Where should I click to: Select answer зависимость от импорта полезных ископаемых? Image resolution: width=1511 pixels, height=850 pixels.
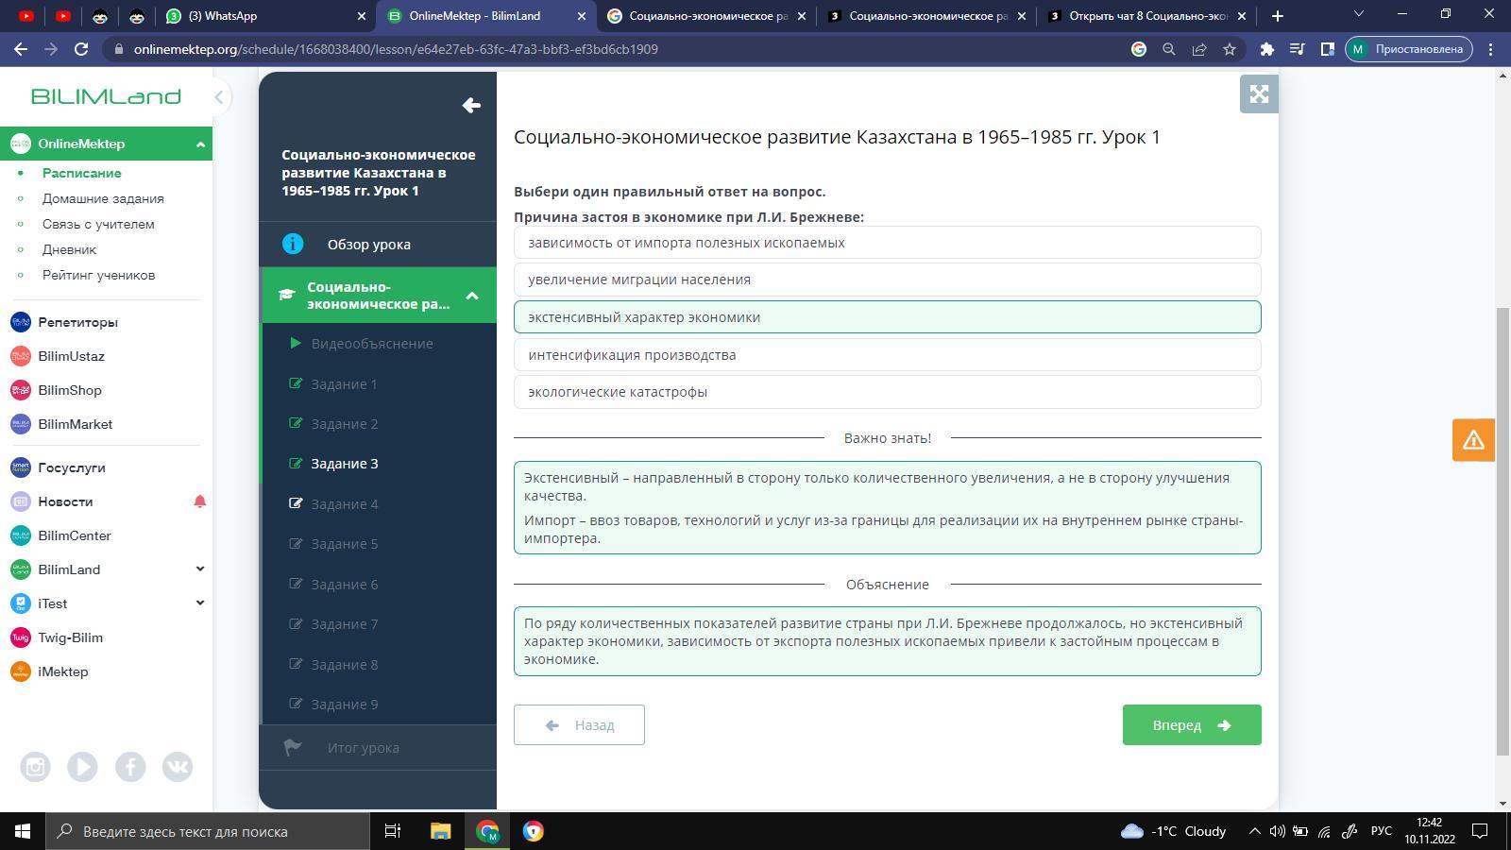coord(888,243)
